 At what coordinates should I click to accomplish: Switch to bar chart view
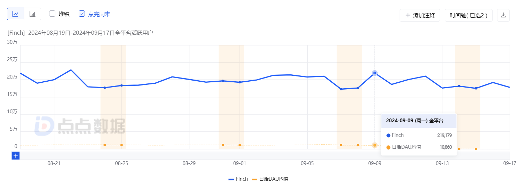coord(32,14)
